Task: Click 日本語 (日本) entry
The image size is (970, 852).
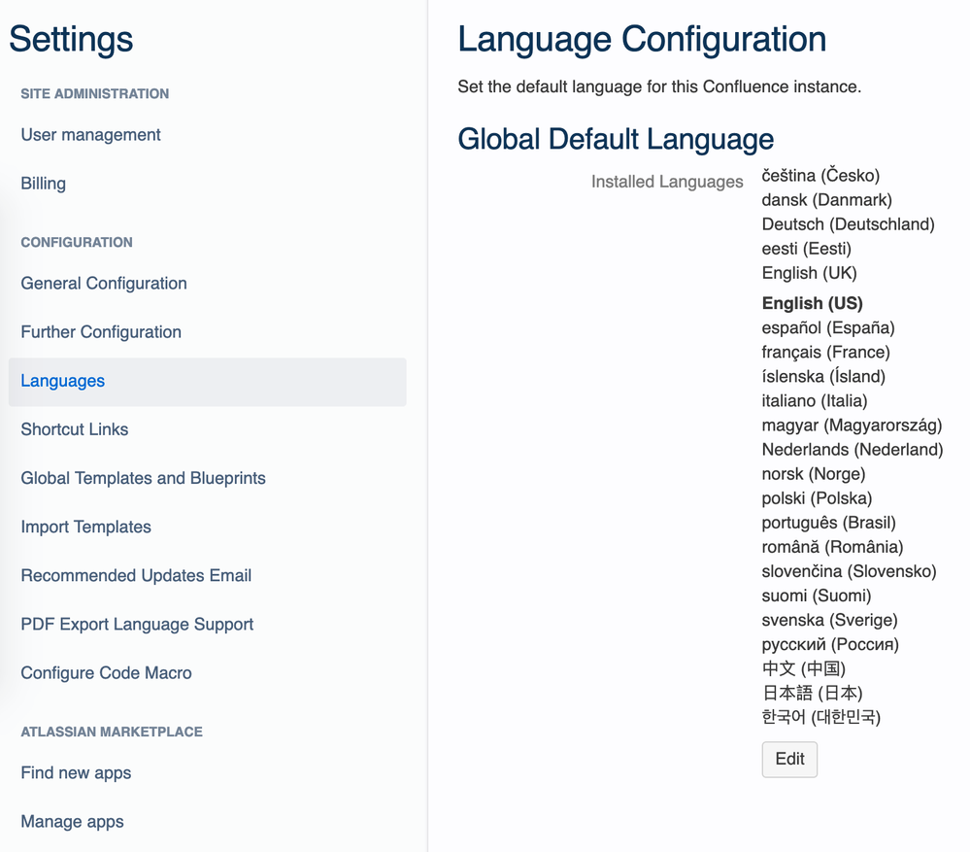Action: tap(813, 693)
